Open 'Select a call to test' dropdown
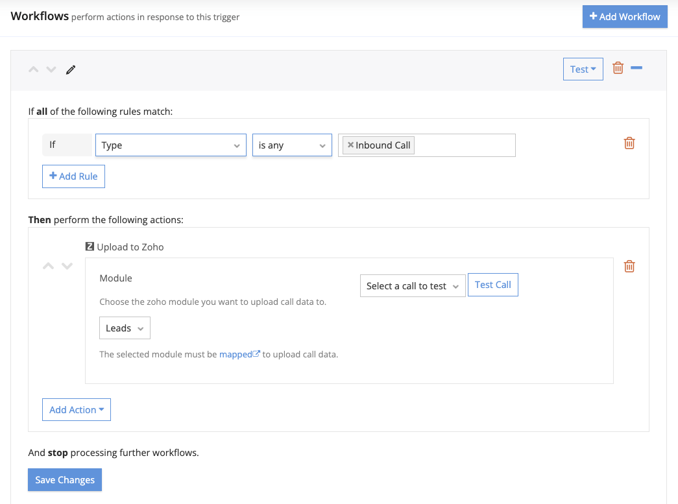 [x=412, y=286]
